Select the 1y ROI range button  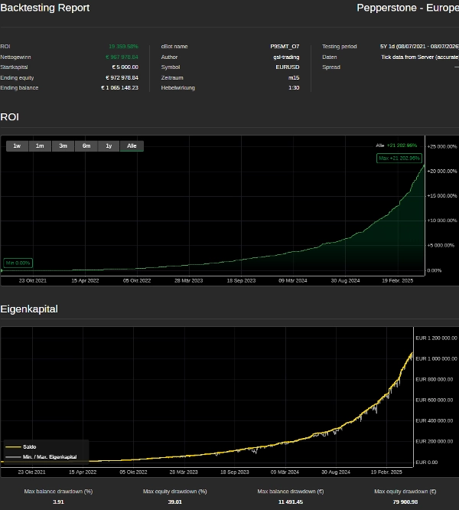coord(109,146)
